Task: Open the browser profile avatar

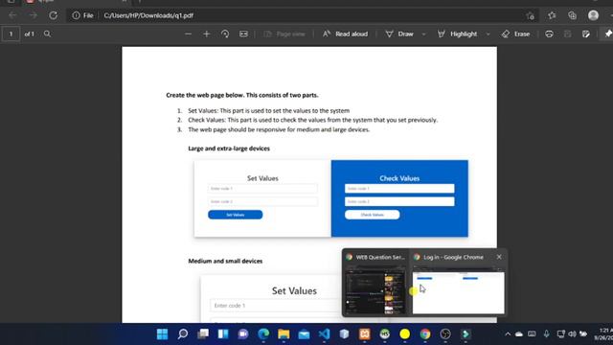Action: 593,15
